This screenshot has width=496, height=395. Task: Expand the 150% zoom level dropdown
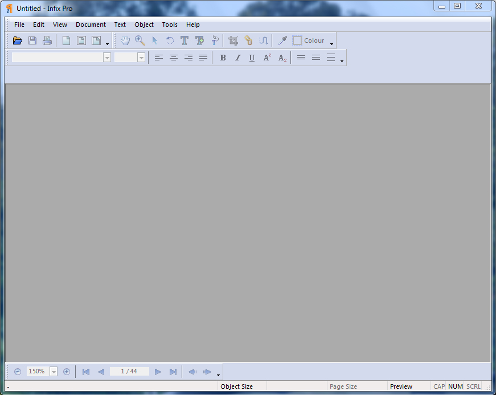click(54, 372)
